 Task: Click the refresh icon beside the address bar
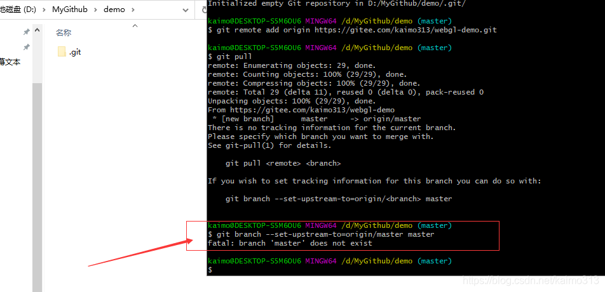204,10
